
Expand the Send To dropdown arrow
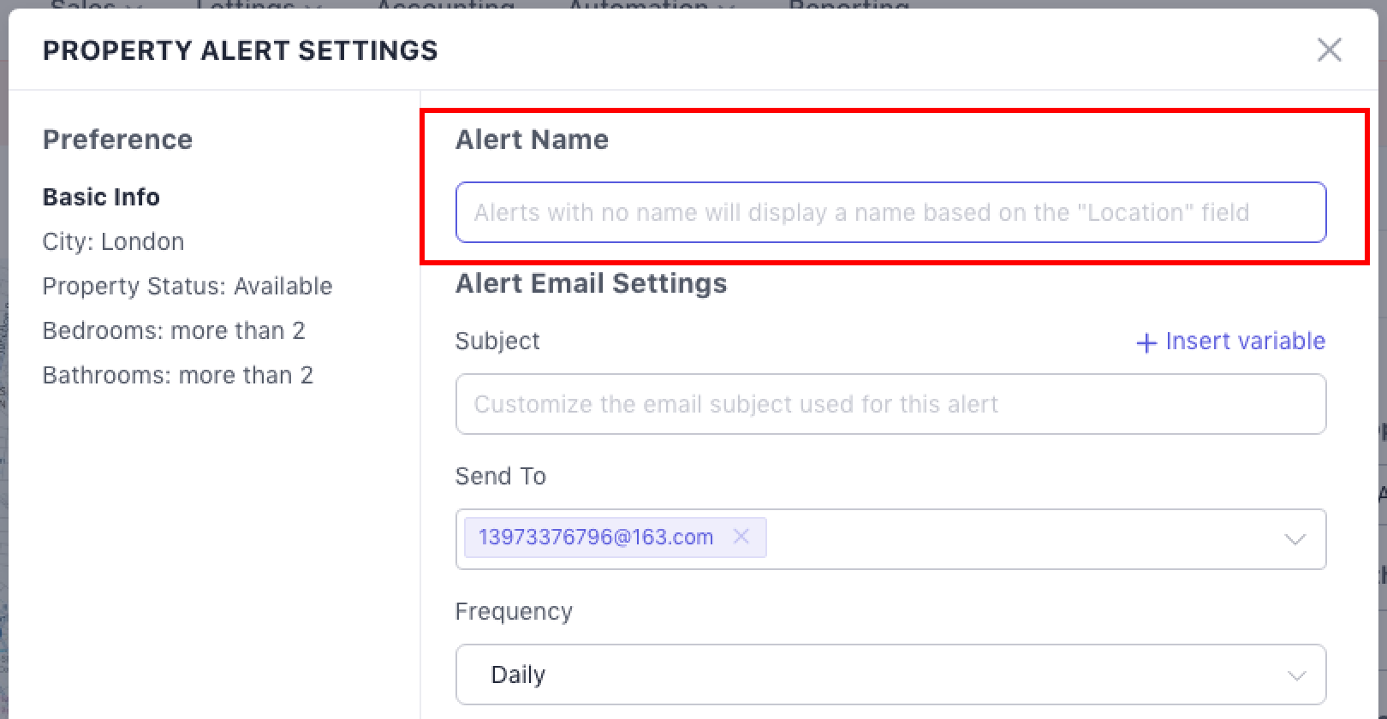click(1295, 539)
